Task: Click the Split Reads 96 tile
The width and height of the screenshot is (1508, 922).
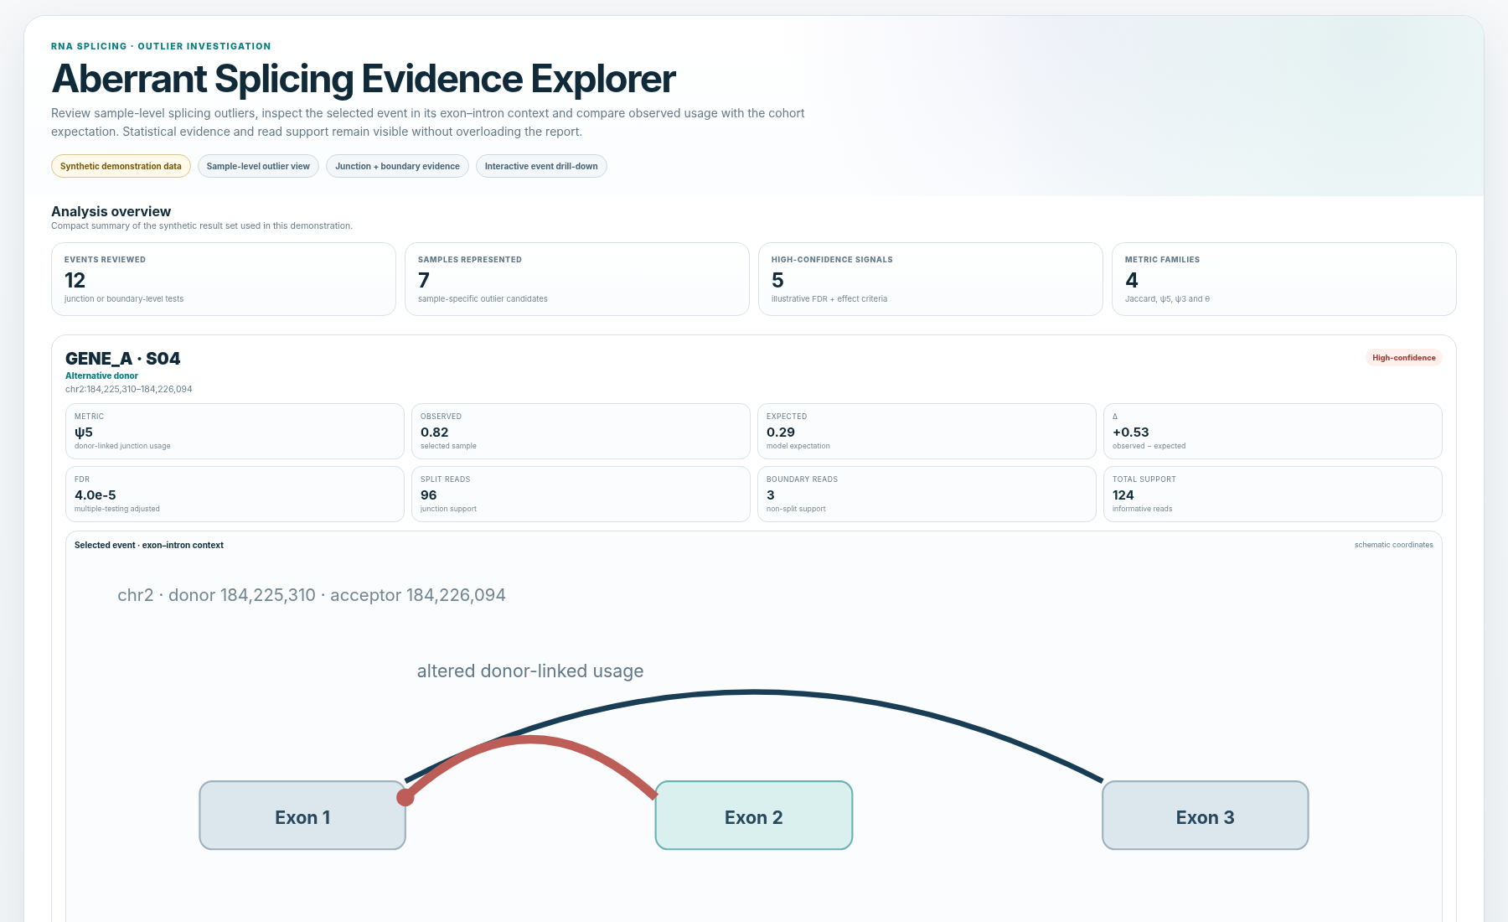Action: pyautogui.click(x=581, y=494)
